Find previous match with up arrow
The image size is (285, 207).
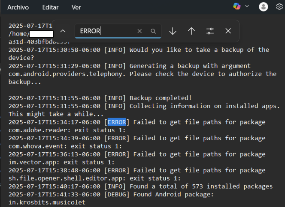pos(191,31)
